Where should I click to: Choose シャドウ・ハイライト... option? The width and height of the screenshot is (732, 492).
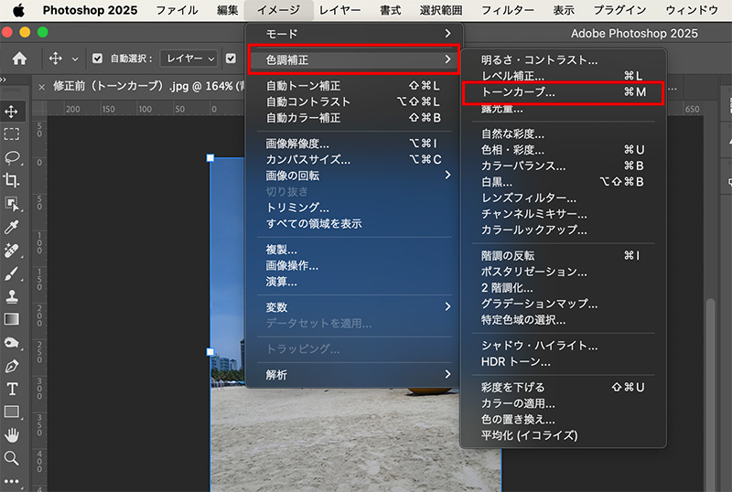(563, 346)
